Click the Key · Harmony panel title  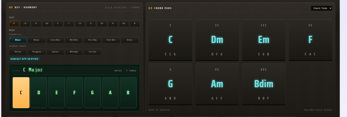coord(26,8)
